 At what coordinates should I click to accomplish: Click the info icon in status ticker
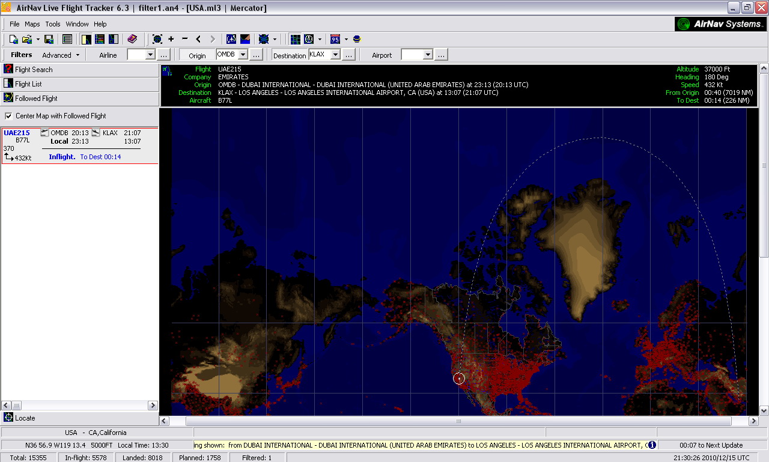click(651, 445)
